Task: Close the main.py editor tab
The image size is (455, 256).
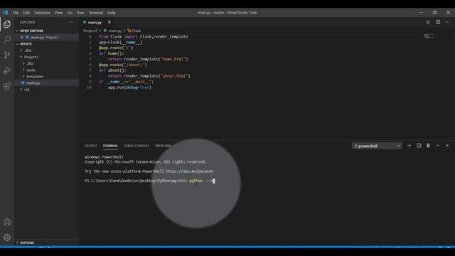Action: pos(109,22)
